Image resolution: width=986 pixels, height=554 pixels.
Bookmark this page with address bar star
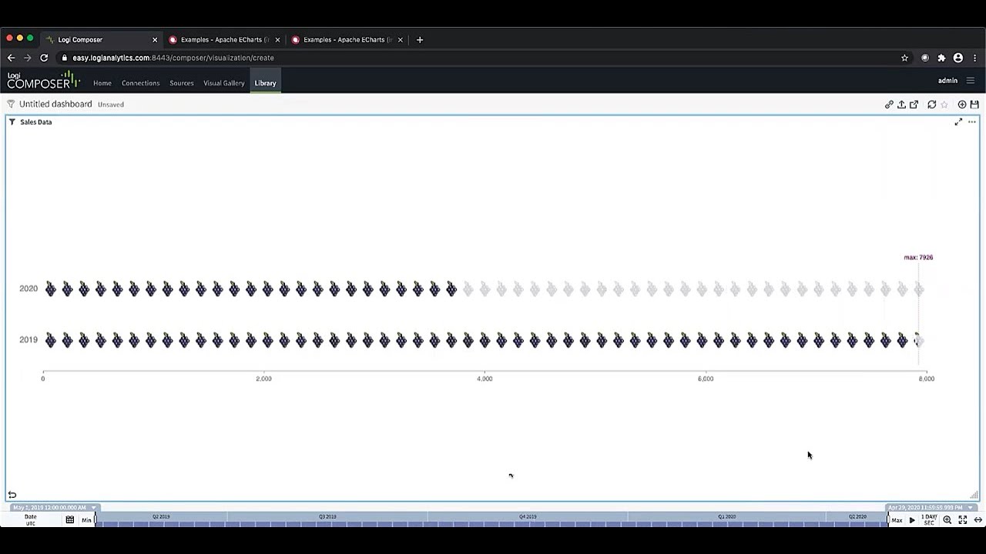click(904, 58)
